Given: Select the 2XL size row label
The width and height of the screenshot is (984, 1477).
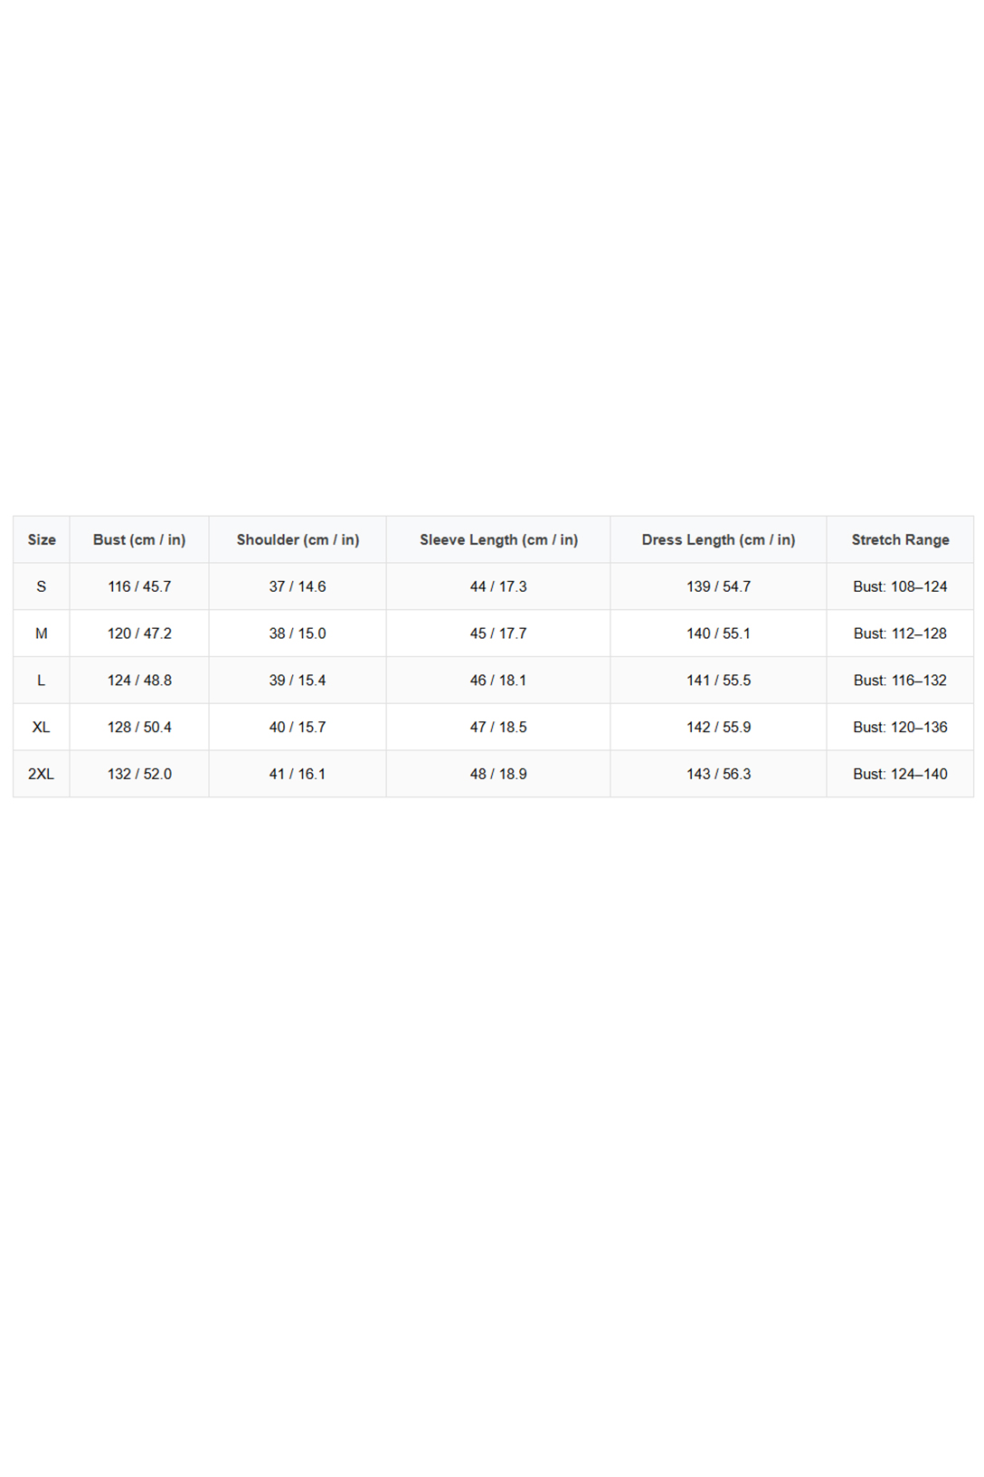Looking at the screenshot, I should [42, 774].
